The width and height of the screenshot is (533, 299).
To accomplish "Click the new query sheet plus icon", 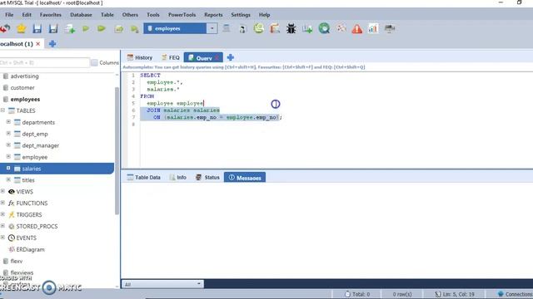I will 70,29.
